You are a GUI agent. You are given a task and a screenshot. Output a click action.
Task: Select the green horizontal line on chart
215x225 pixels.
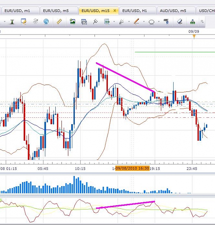click(175, 52)
